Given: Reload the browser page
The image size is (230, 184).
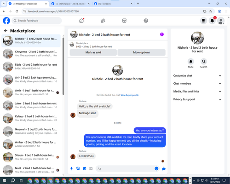Looking at the screenshot, I should click(x=17, y=11).
